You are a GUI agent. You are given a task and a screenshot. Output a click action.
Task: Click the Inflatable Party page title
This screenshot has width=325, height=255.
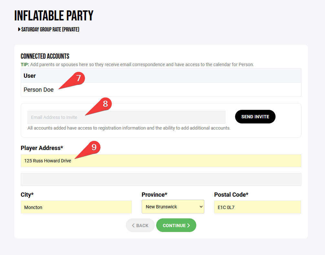(x=54, y=16)
